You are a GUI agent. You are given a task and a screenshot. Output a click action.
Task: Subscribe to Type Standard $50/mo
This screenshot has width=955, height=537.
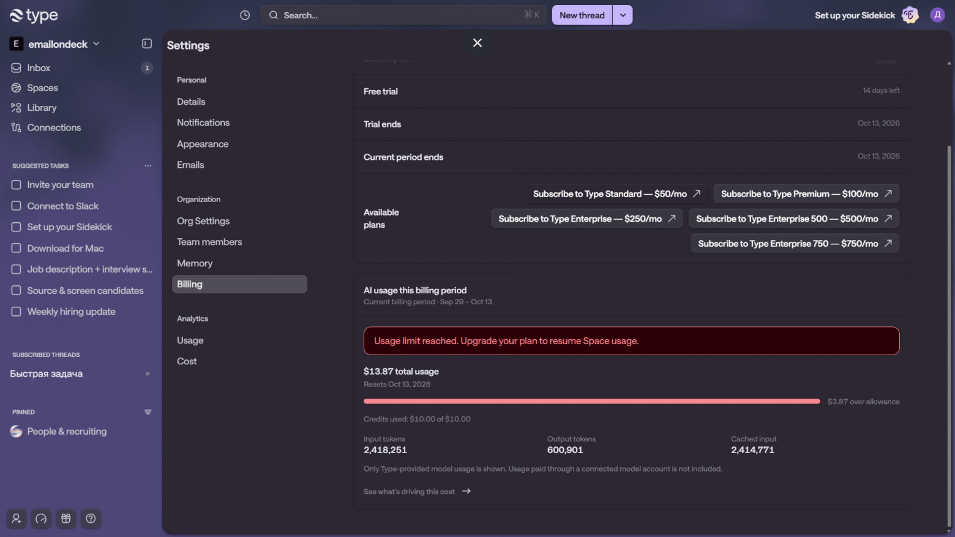pyautogui.click(x=616, y=194)
